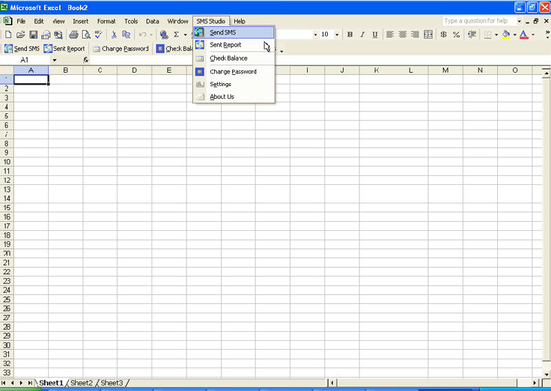Viewport: 551px width, 391px height.
Task: Select column header K
Action: [376, 71]
